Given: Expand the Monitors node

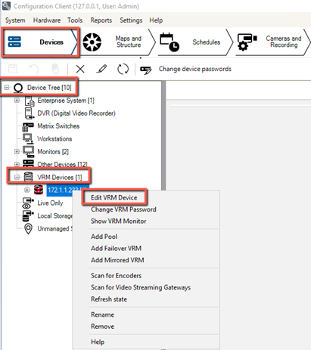Looking at the screenshot, I should [x=17, y=151].
